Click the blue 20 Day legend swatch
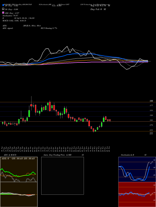Image resolution: width=156 pixels, height=207 pixels. pos(3,5)
